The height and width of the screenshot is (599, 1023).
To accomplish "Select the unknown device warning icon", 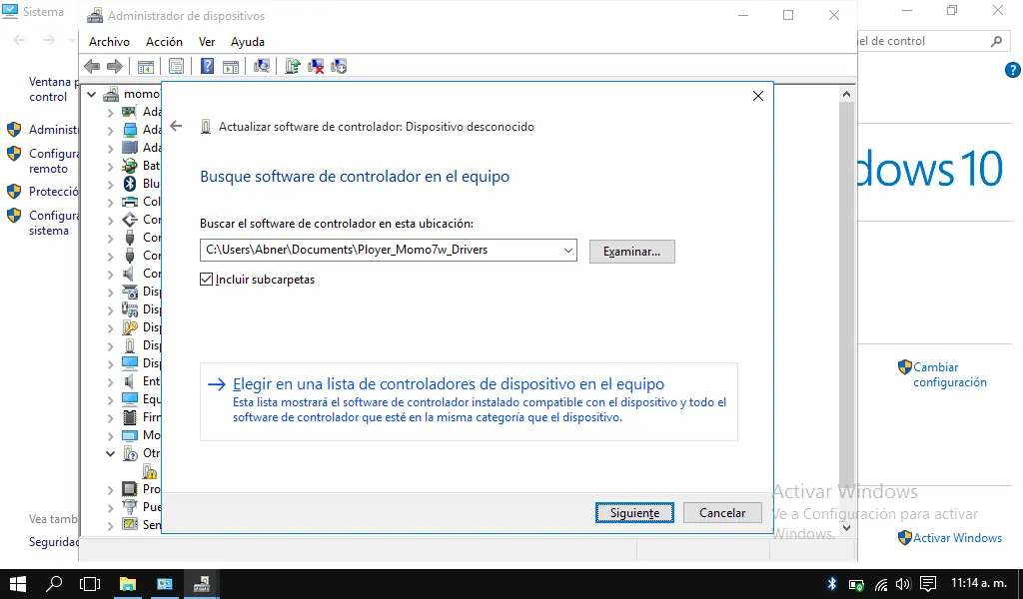I will pos(150,471).
